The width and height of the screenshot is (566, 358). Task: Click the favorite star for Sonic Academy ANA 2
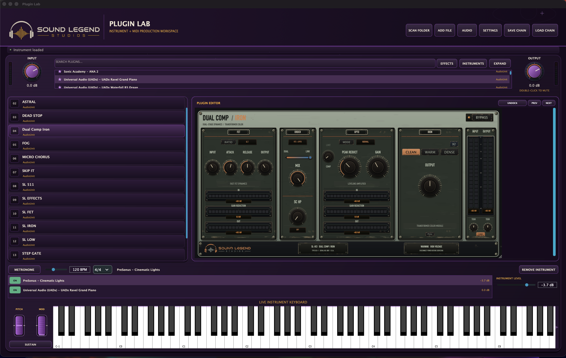tap(60, 72)
